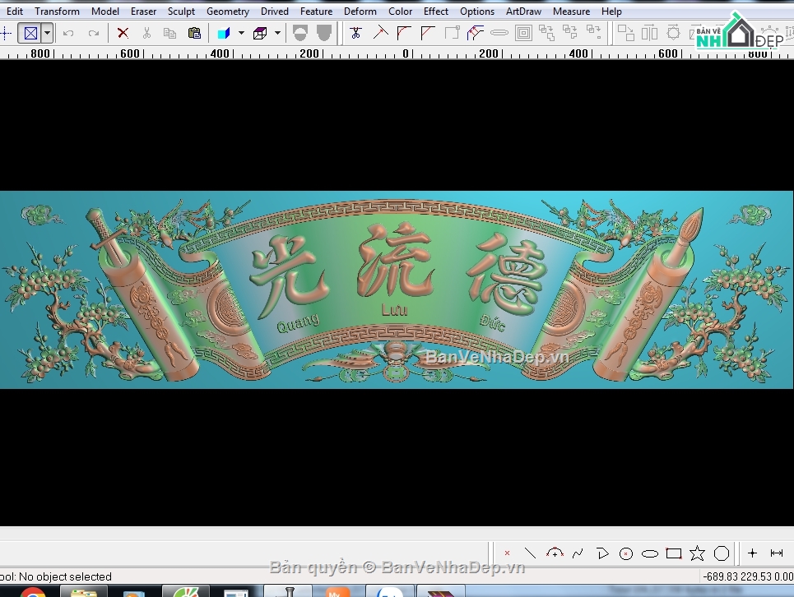Open the ArtDraw menu

(523, 12)
